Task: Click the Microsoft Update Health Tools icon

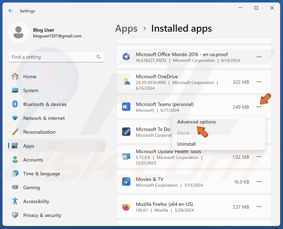Action: click(x=126, y=157)
